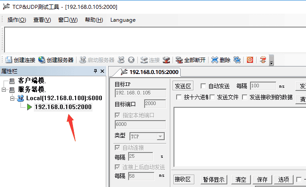Image resolution: width=306 pixels, height=187 pixels.
Task: Select the Local(192.168.0.100):6000 server node
Action: [64, 98]
